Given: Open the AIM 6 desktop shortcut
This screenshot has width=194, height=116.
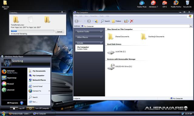Looking at the screenshot, I should (165, 4).
